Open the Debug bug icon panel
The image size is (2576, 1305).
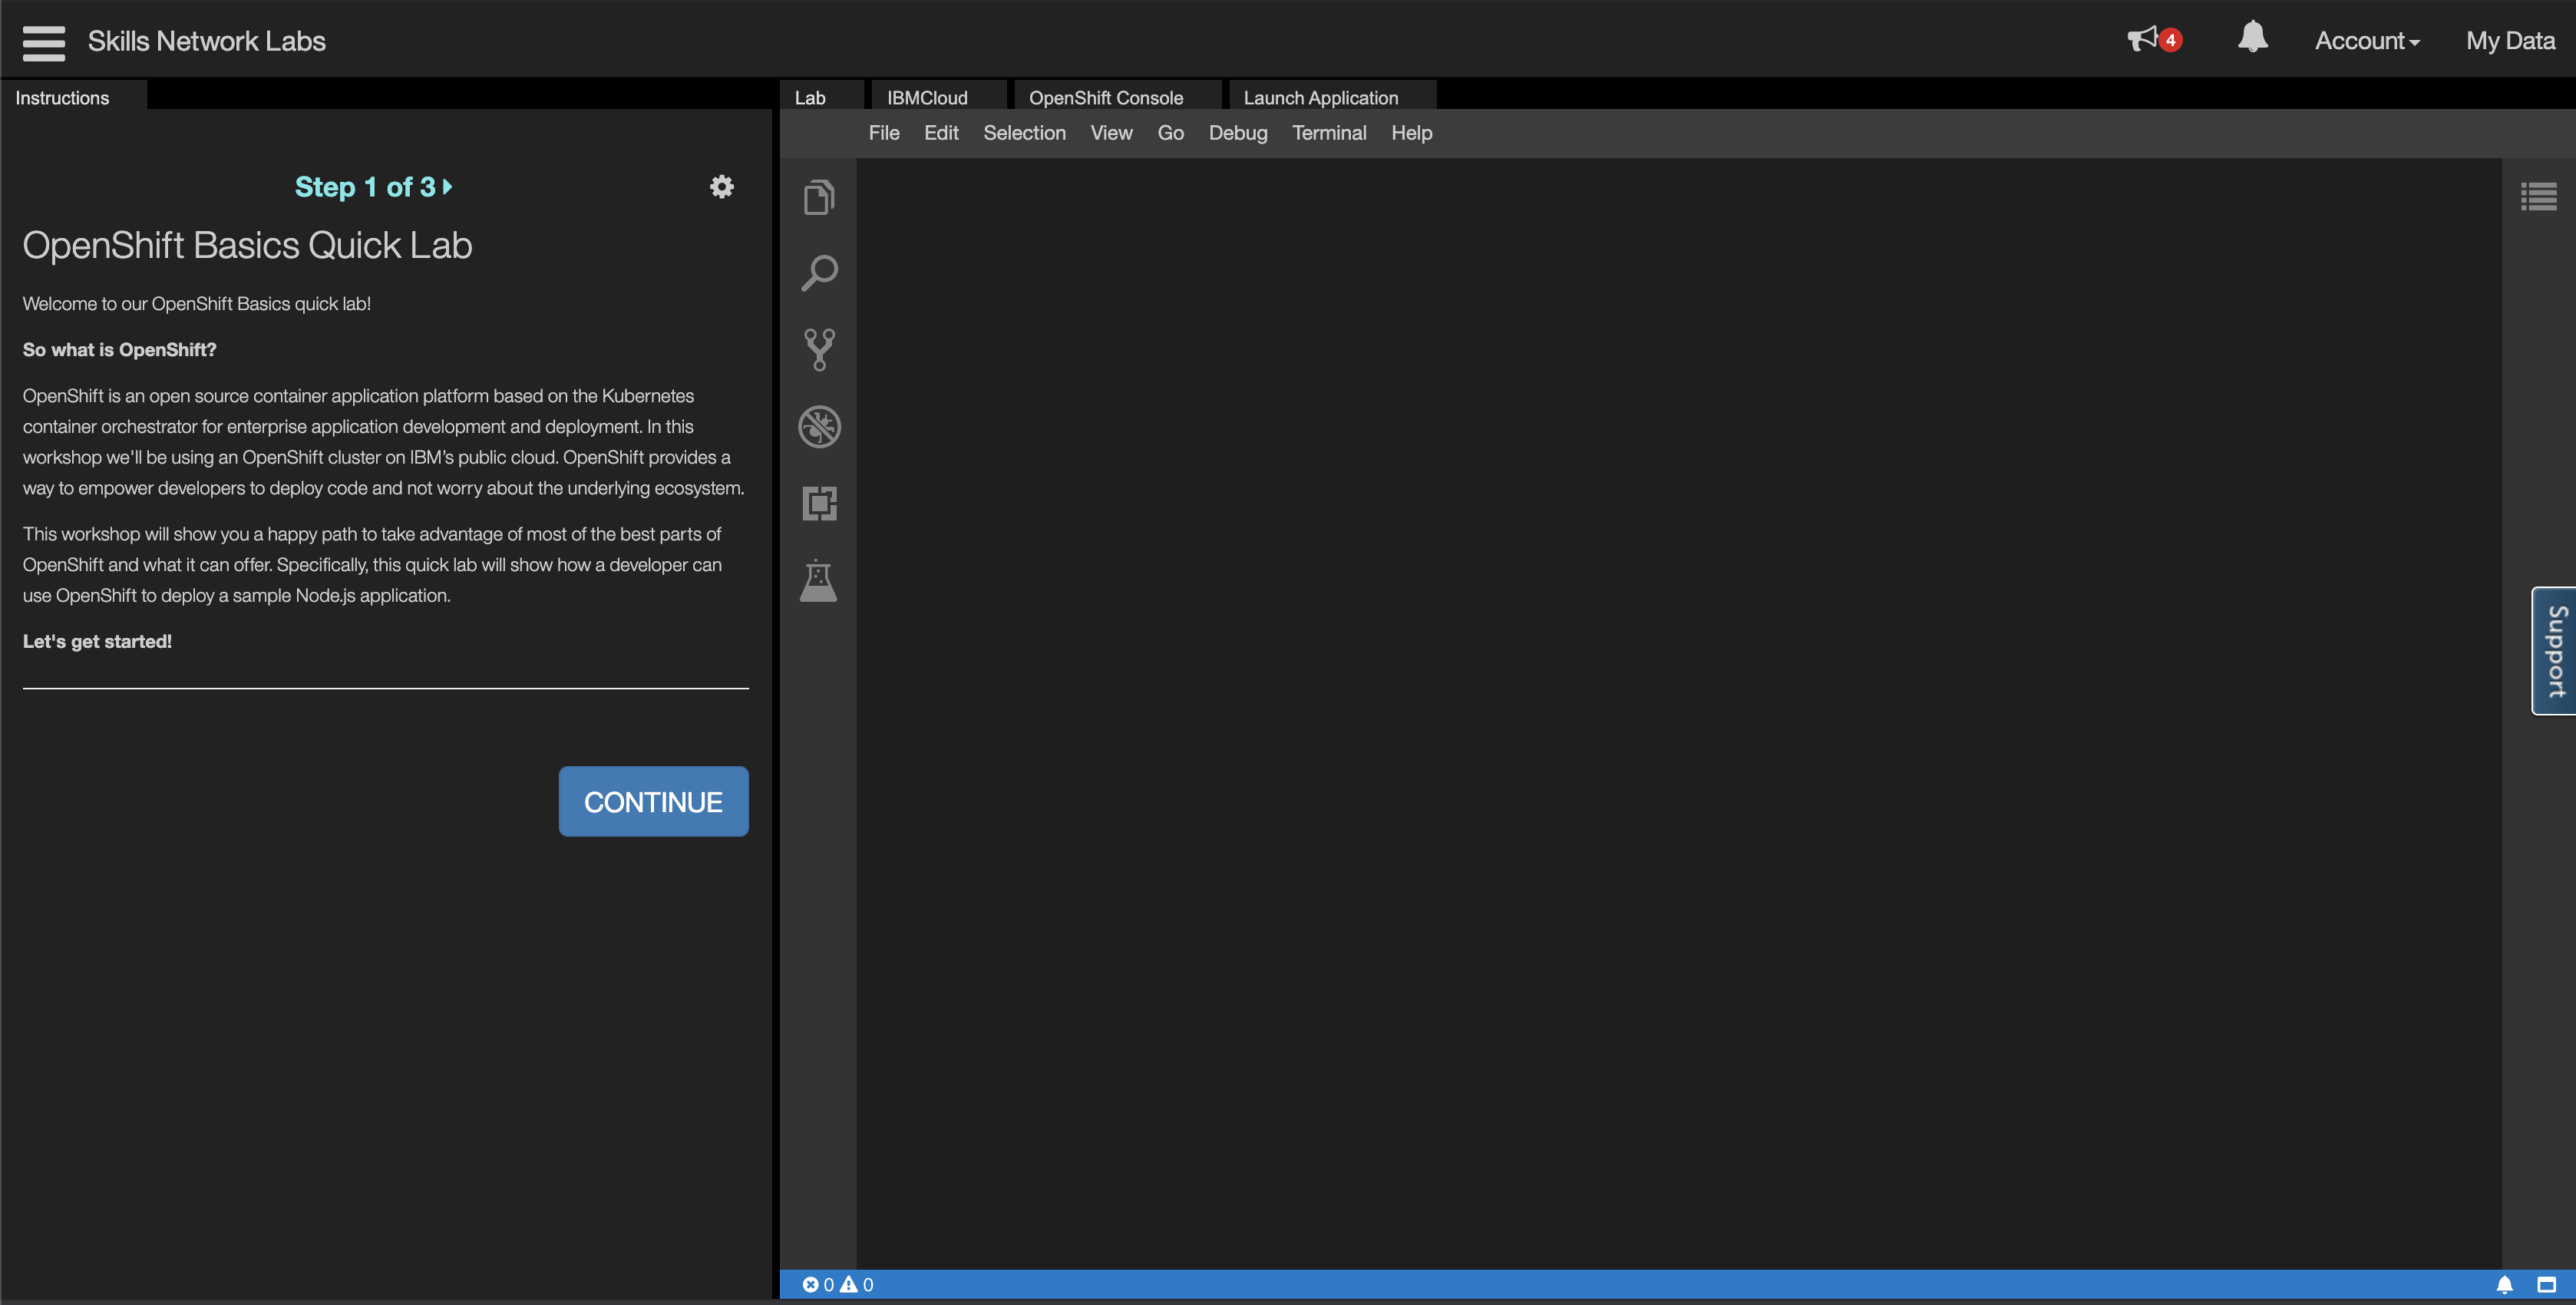[819, 427]
